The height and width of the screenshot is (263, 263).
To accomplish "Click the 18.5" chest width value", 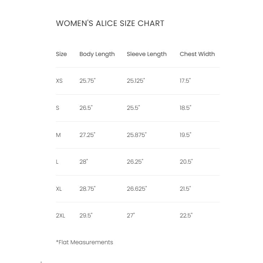I will point(185,108).
